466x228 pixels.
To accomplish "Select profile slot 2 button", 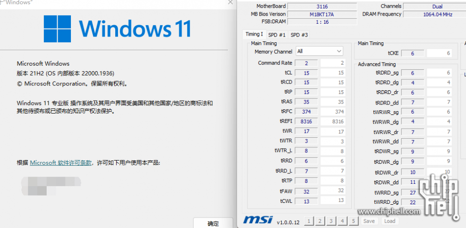I will point(320,221).
